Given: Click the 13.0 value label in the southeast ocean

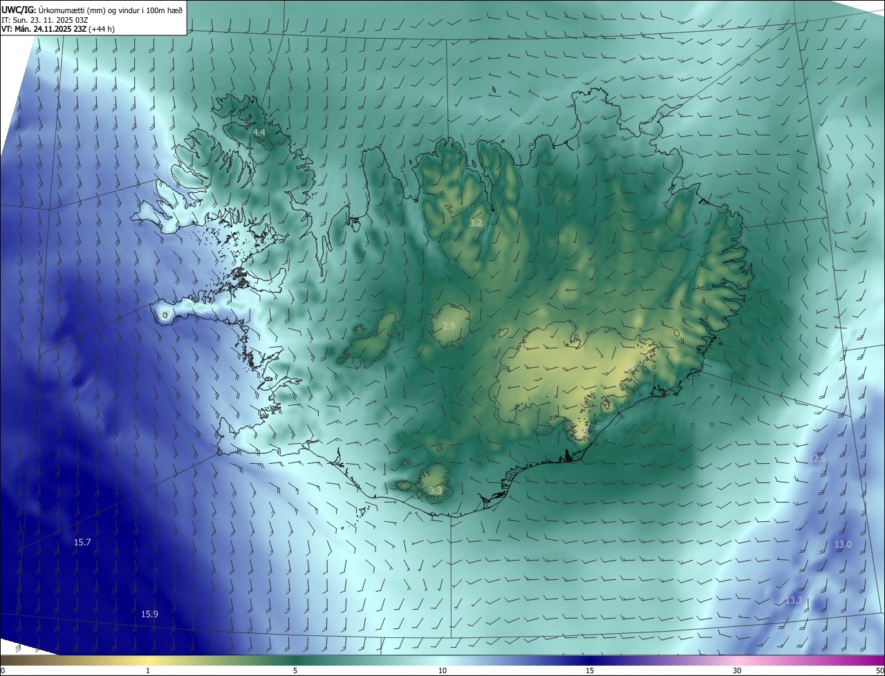Looking at the screenshot, I should click(x=843, y=544).
